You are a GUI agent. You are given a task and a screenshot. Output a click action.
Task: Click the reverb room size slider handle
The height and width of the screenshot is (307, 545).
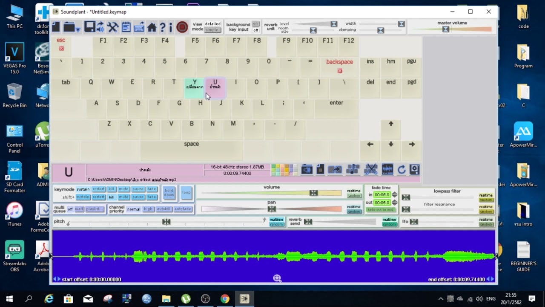pos(313,30)
